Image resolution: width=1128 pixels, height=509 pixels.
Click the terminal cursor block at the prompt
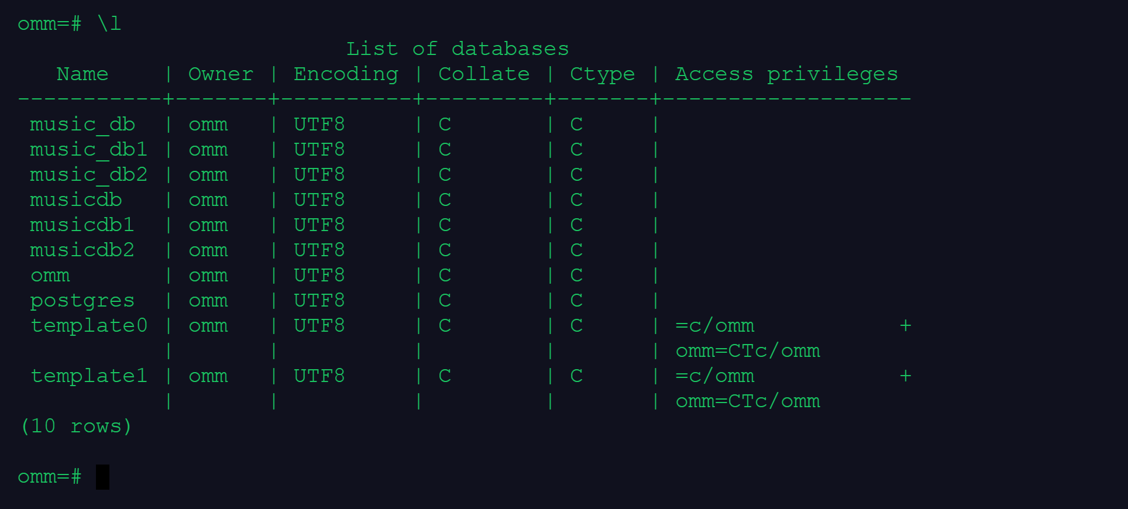102,477
